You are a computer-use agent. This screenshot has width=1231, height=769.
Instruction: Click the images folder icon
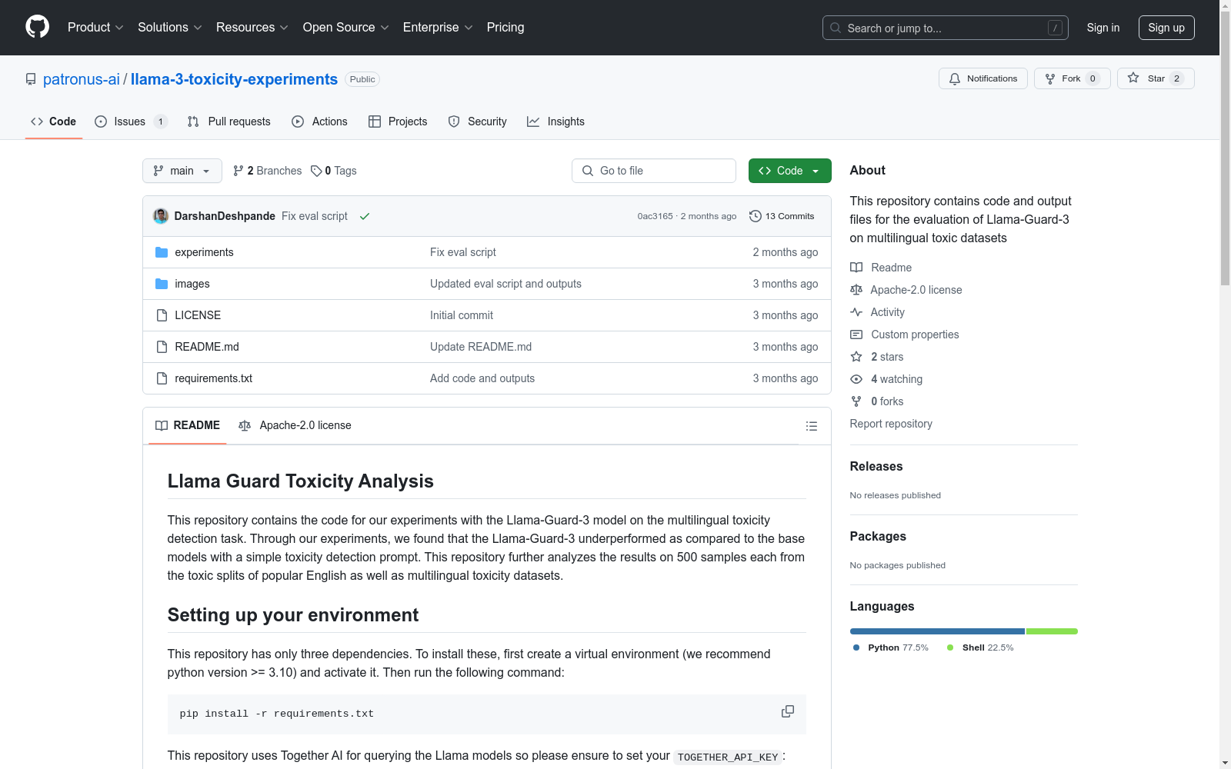162,284
